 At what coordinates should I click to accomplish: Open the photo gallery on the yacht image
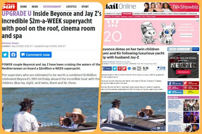160,128
